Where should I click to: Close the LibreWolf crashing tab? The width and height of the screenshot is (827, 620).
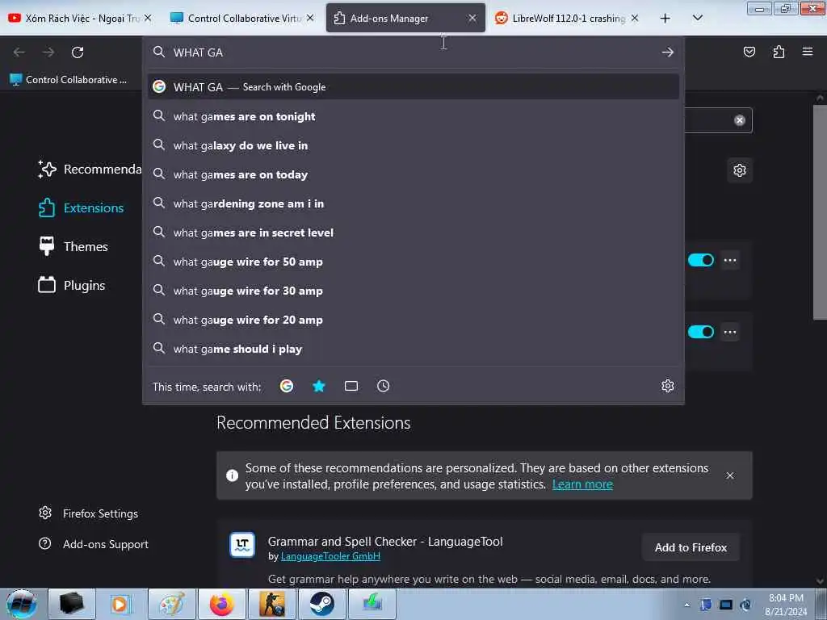point(635,18)
